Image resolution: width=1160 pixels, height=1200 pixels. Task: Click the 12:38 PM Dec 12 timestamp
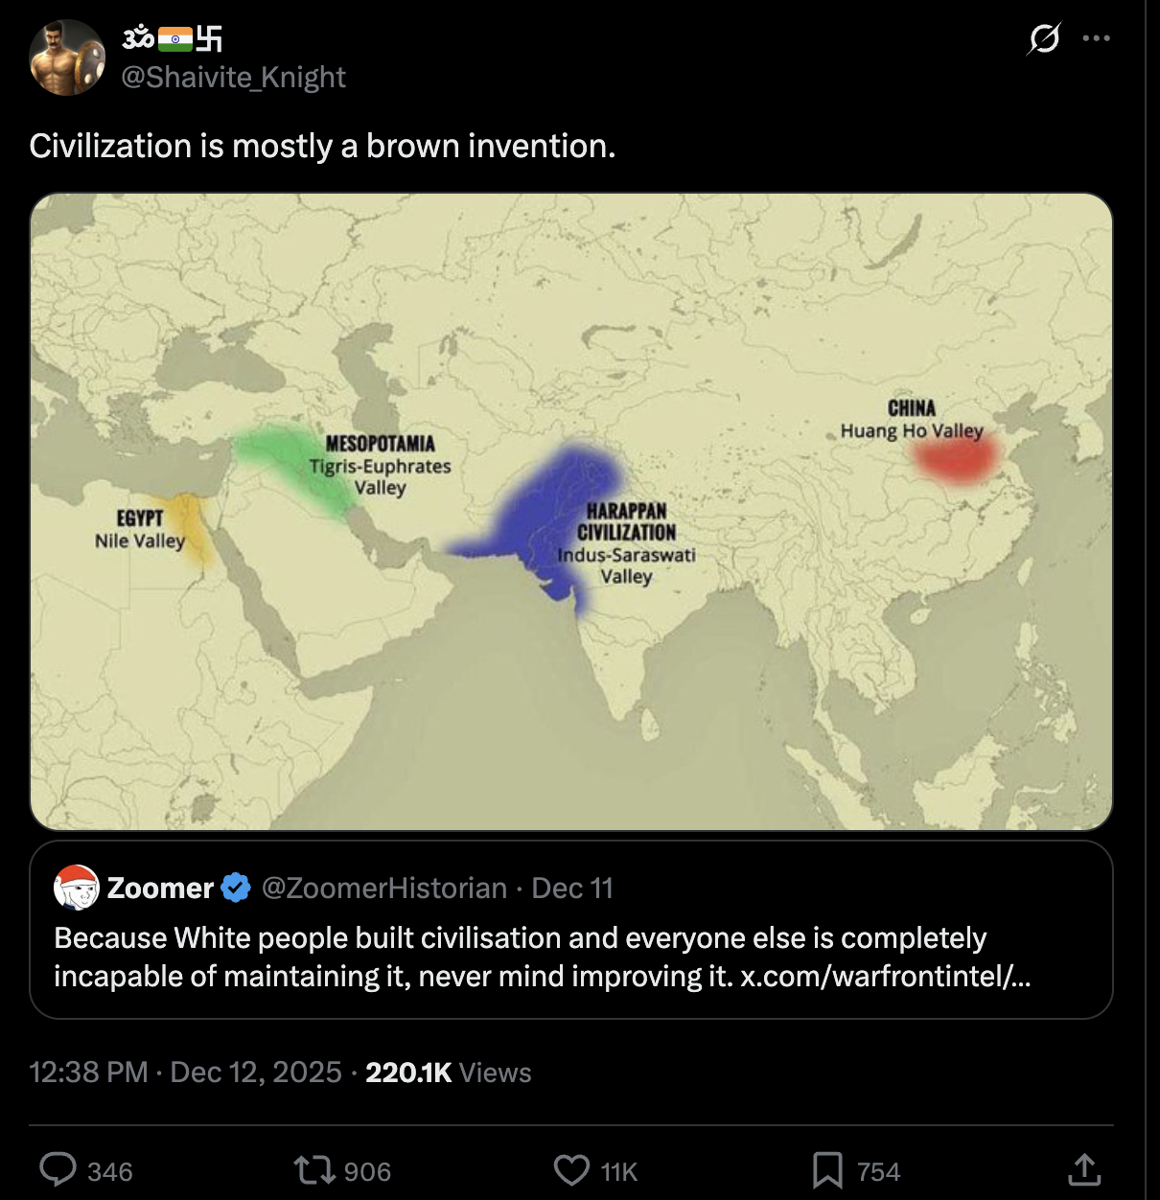point(185,1072)
